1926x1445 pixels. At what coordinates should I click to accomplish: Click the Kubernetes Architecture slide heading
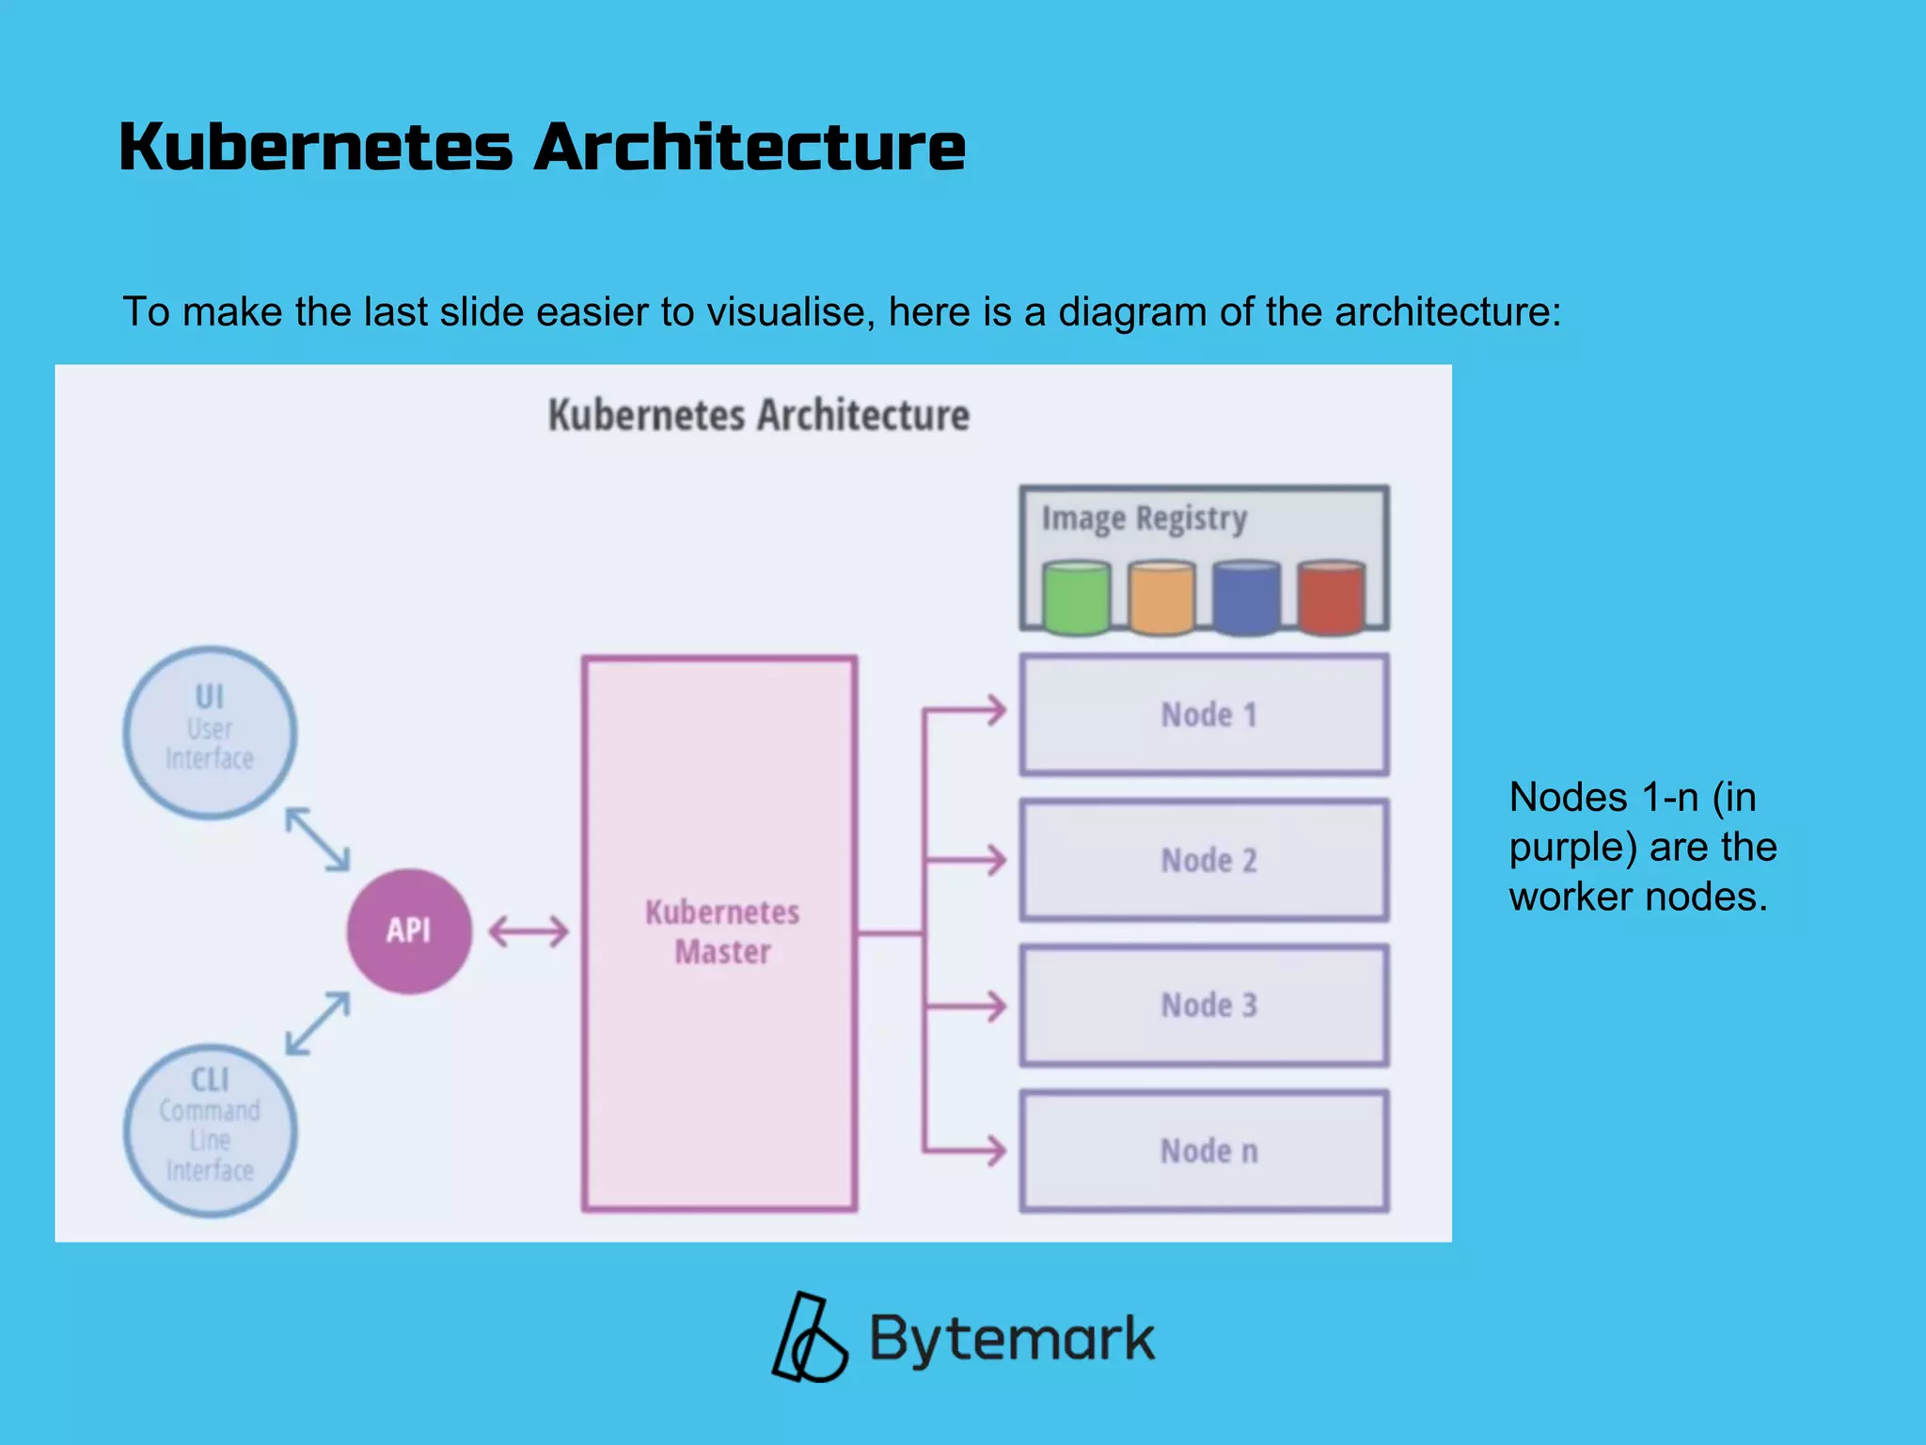click(542, 147)
